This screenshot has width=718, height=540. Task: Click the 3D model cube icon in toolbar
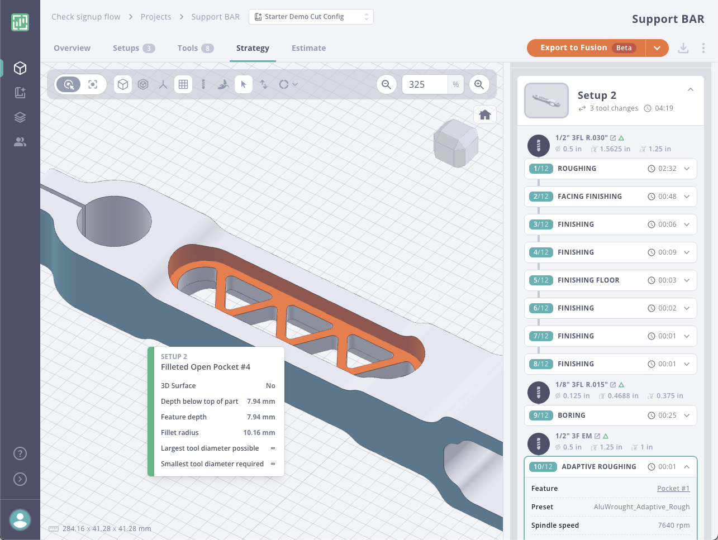point(122,84)
